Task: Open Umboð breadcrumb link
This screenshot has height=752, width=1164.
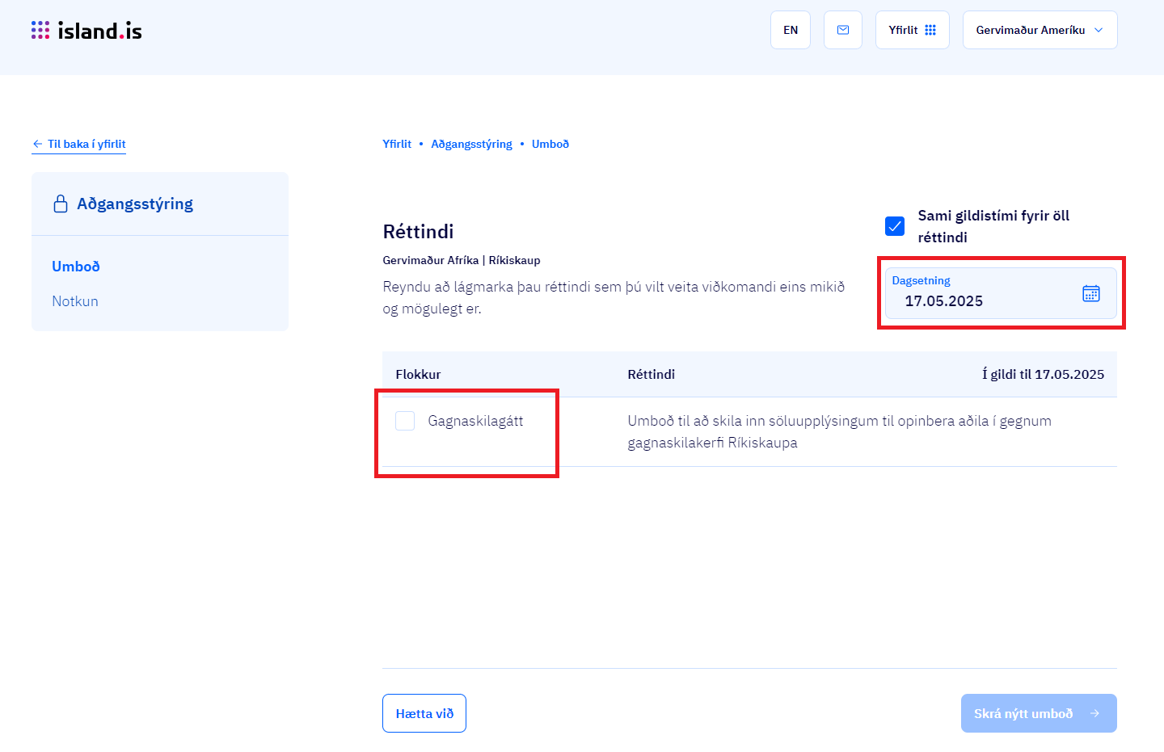Action: [x=550, y=144]
